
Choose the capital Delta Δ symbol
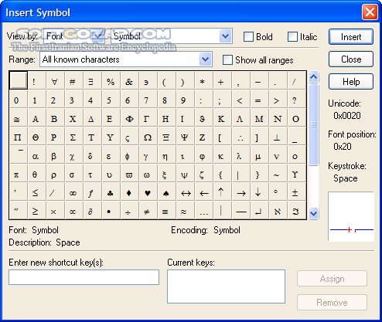[93, 117]
